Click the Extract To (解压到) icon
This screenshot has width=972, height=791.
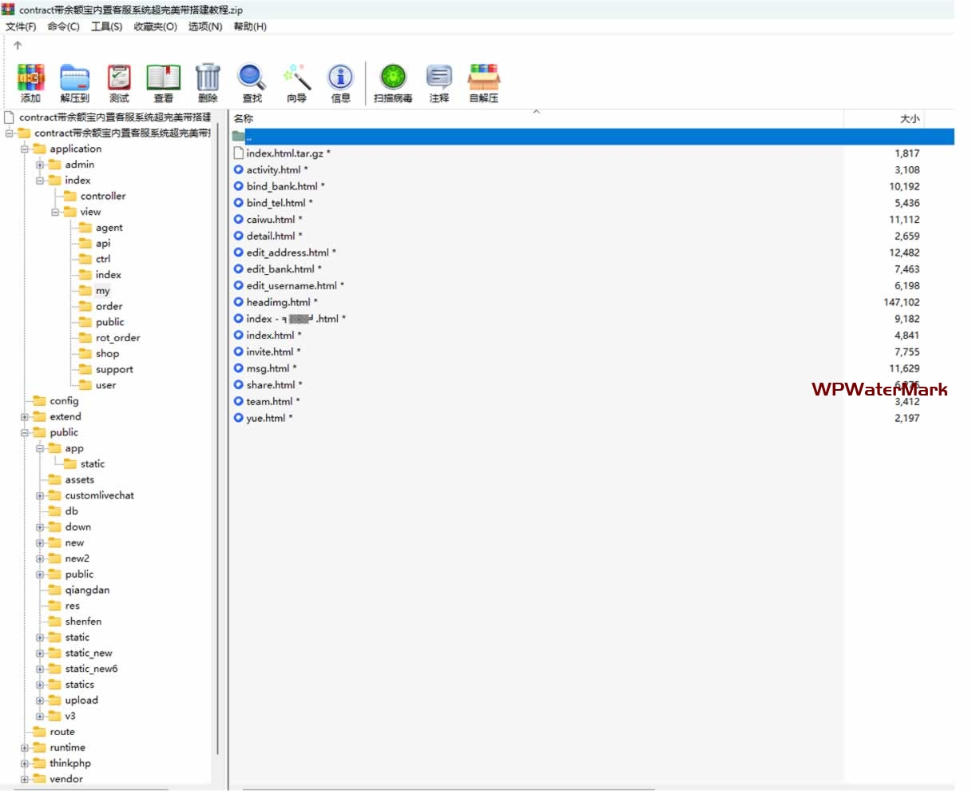click(74, 82)
